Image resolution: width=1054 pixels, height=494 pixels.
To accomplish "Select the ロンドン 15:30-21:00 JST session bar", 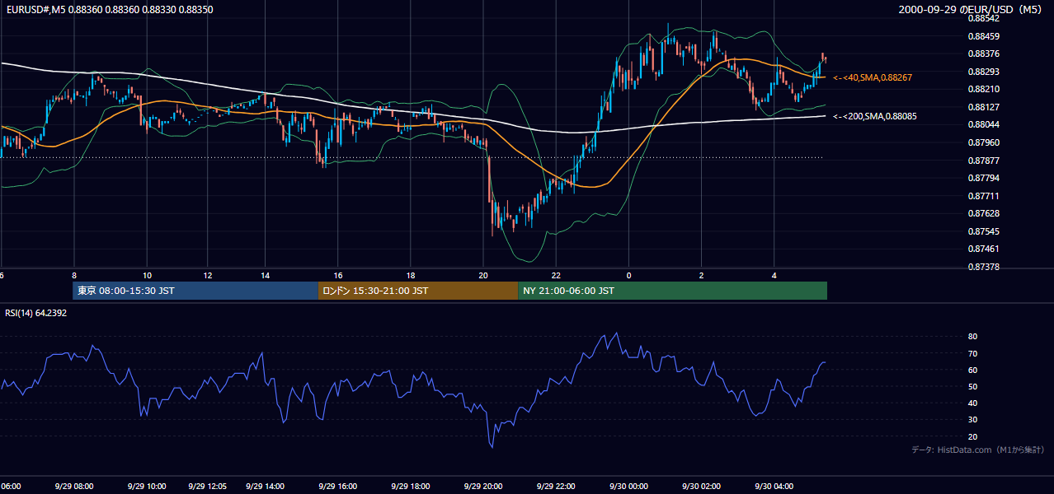I will tap(418, 291).
